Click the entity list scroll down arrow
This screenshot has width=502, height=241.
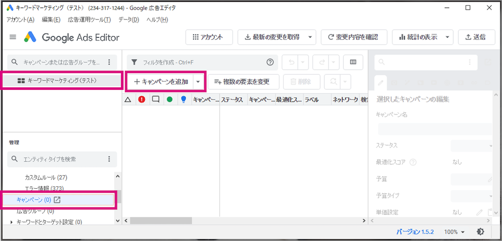117,220
